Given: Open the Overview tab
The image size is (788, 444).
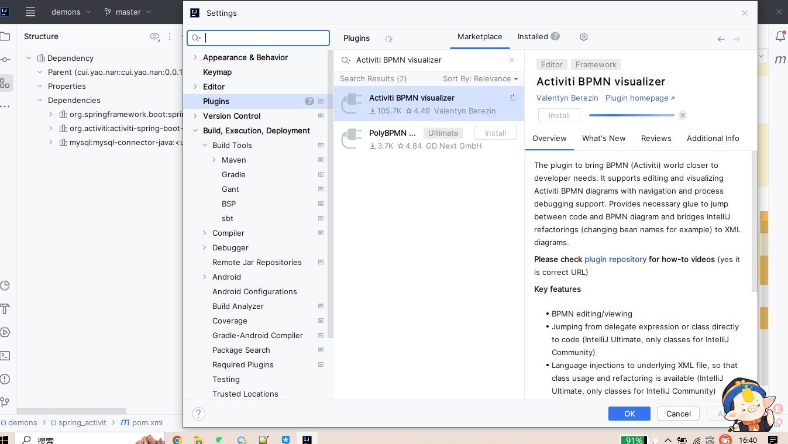Looking at the screenshot, I should [x=549, y=138].
